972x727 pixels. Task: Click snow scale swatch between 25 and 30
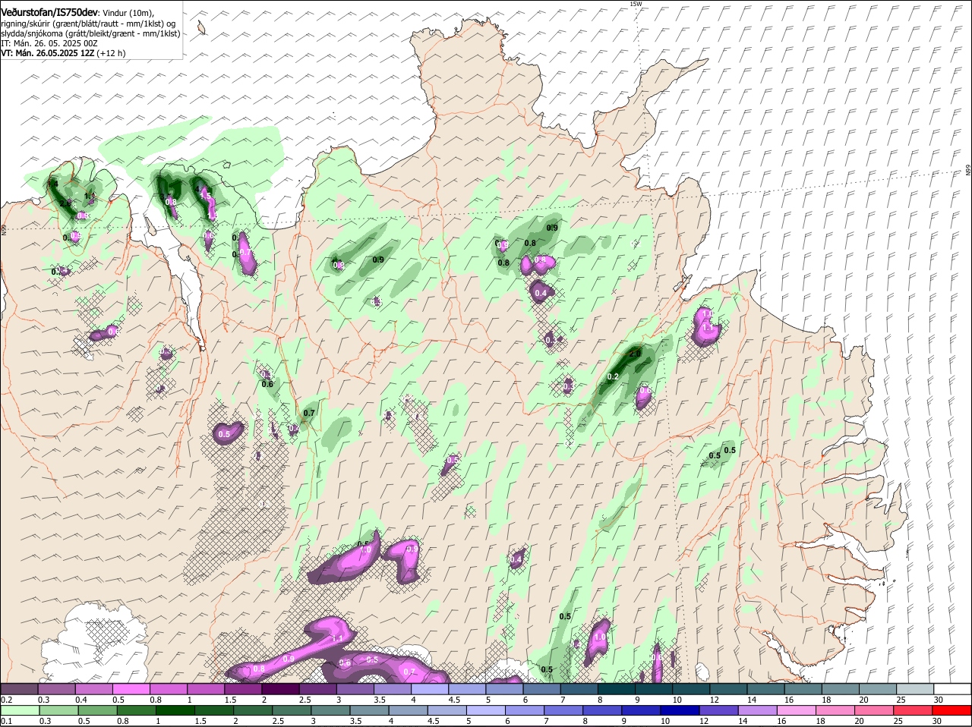pos(916,688)
